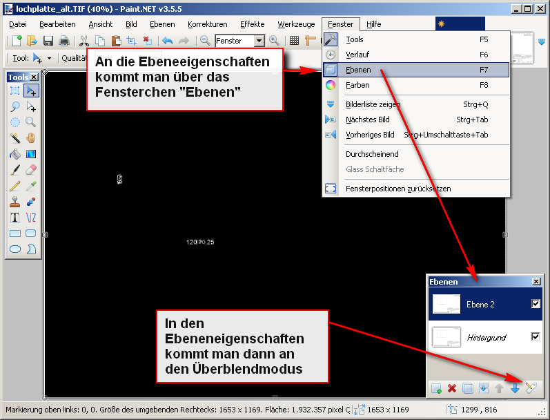Select the Text tool
Viewport: 550px width, 420px height.
tap(14, 218)
